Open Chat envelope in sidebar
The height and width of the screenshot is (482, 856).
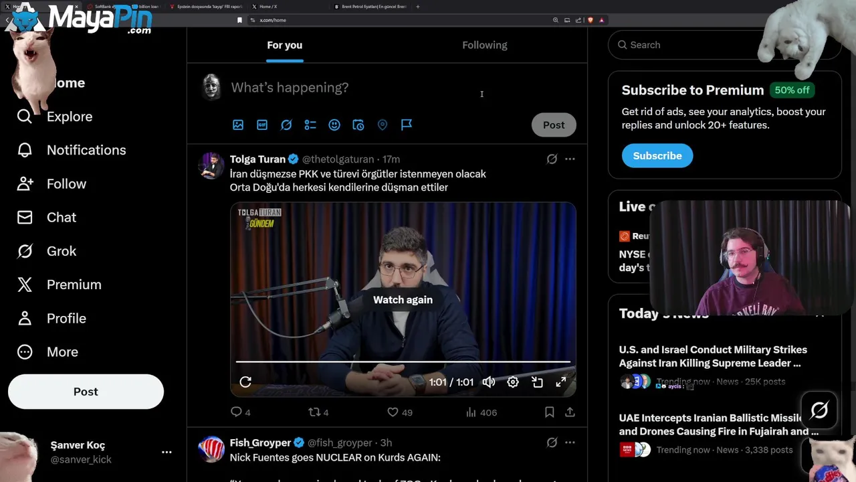47,218
